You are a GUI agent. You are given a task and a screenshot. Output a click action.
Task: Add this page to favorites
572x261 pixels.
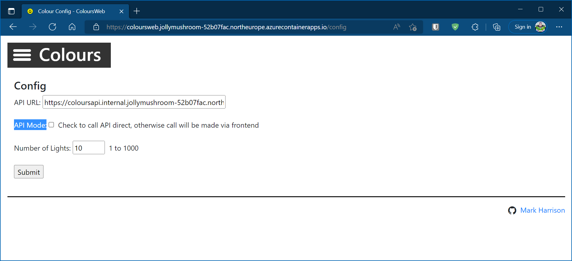[x=413, y=27]
